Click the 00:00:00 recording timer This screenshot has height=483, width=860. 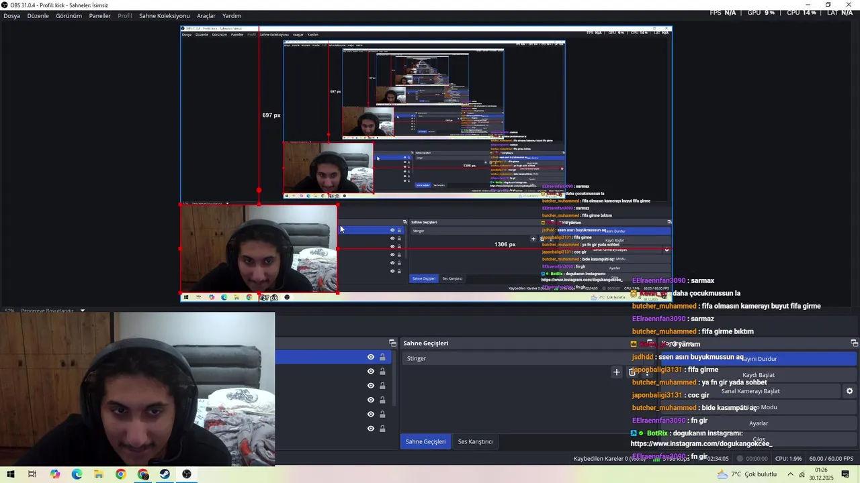point(757,459)
